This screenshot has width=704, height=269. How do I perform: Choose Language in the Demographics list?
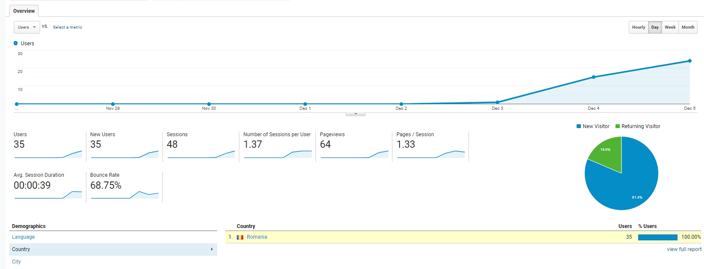pos(23,237)
